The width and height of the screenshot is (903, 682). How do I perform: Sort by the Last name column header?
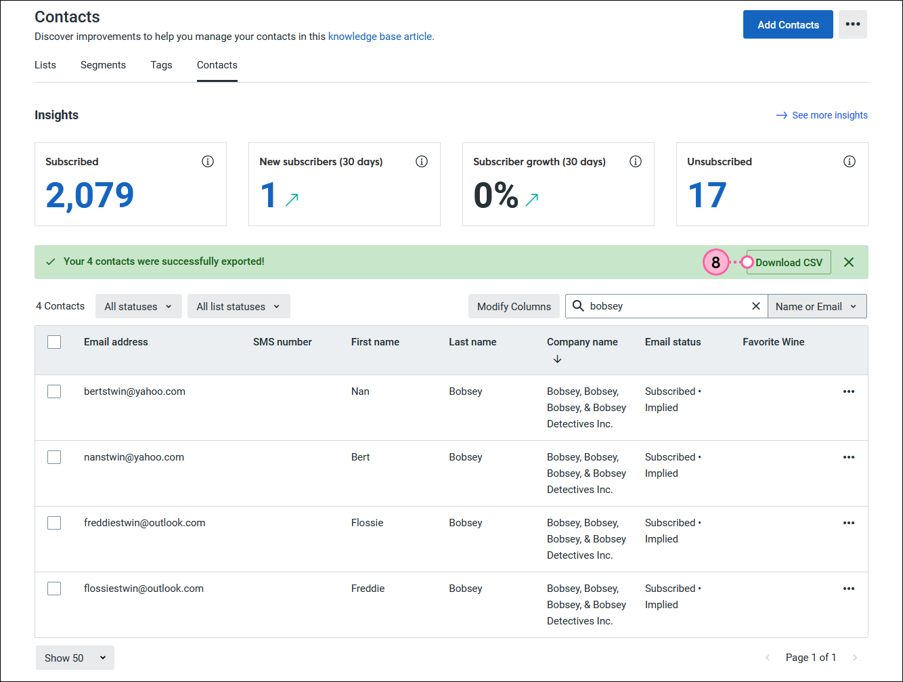click(x=472, y=342)
